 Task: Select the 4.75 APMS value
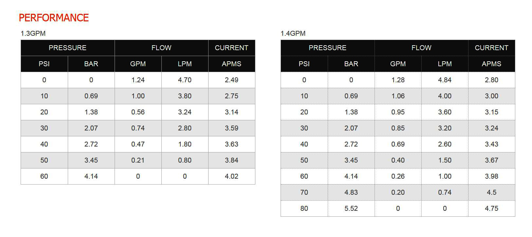click(x=491, y=208)
